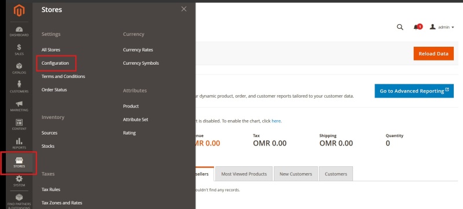Click the Tax OMR 0.00 value
The height and width of the screenshot is (209, 463).
pyautogui.click(x=270, y=143)
